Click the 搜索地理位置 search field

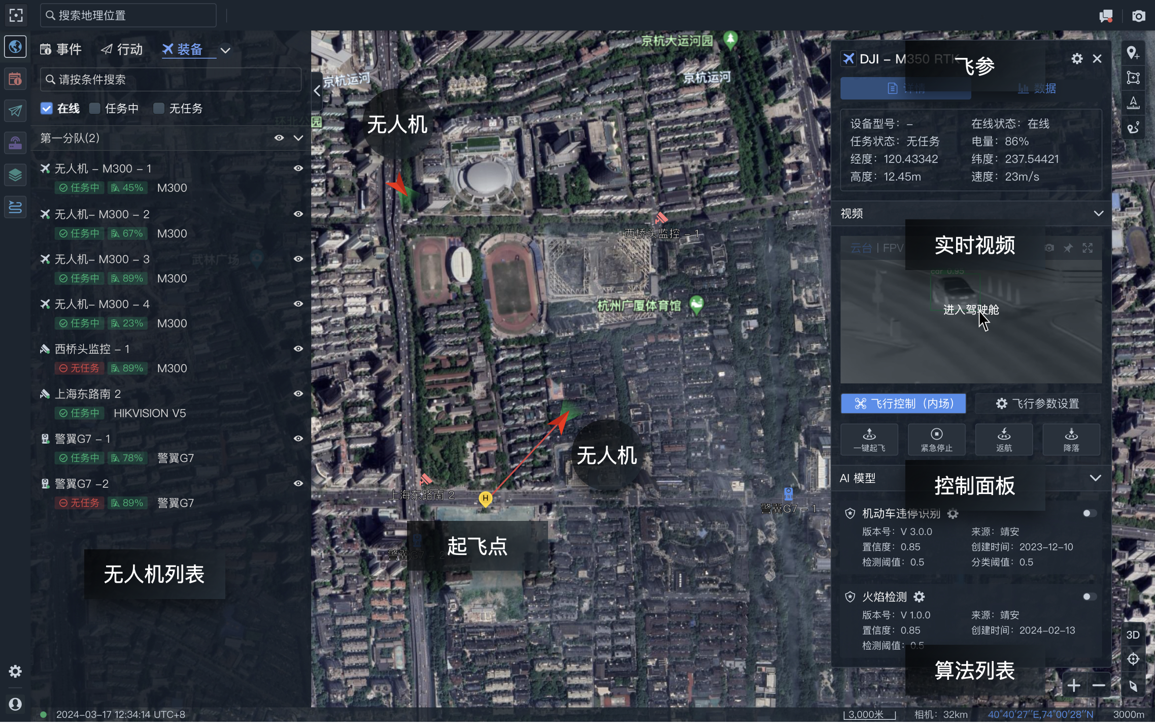point(128,16)
